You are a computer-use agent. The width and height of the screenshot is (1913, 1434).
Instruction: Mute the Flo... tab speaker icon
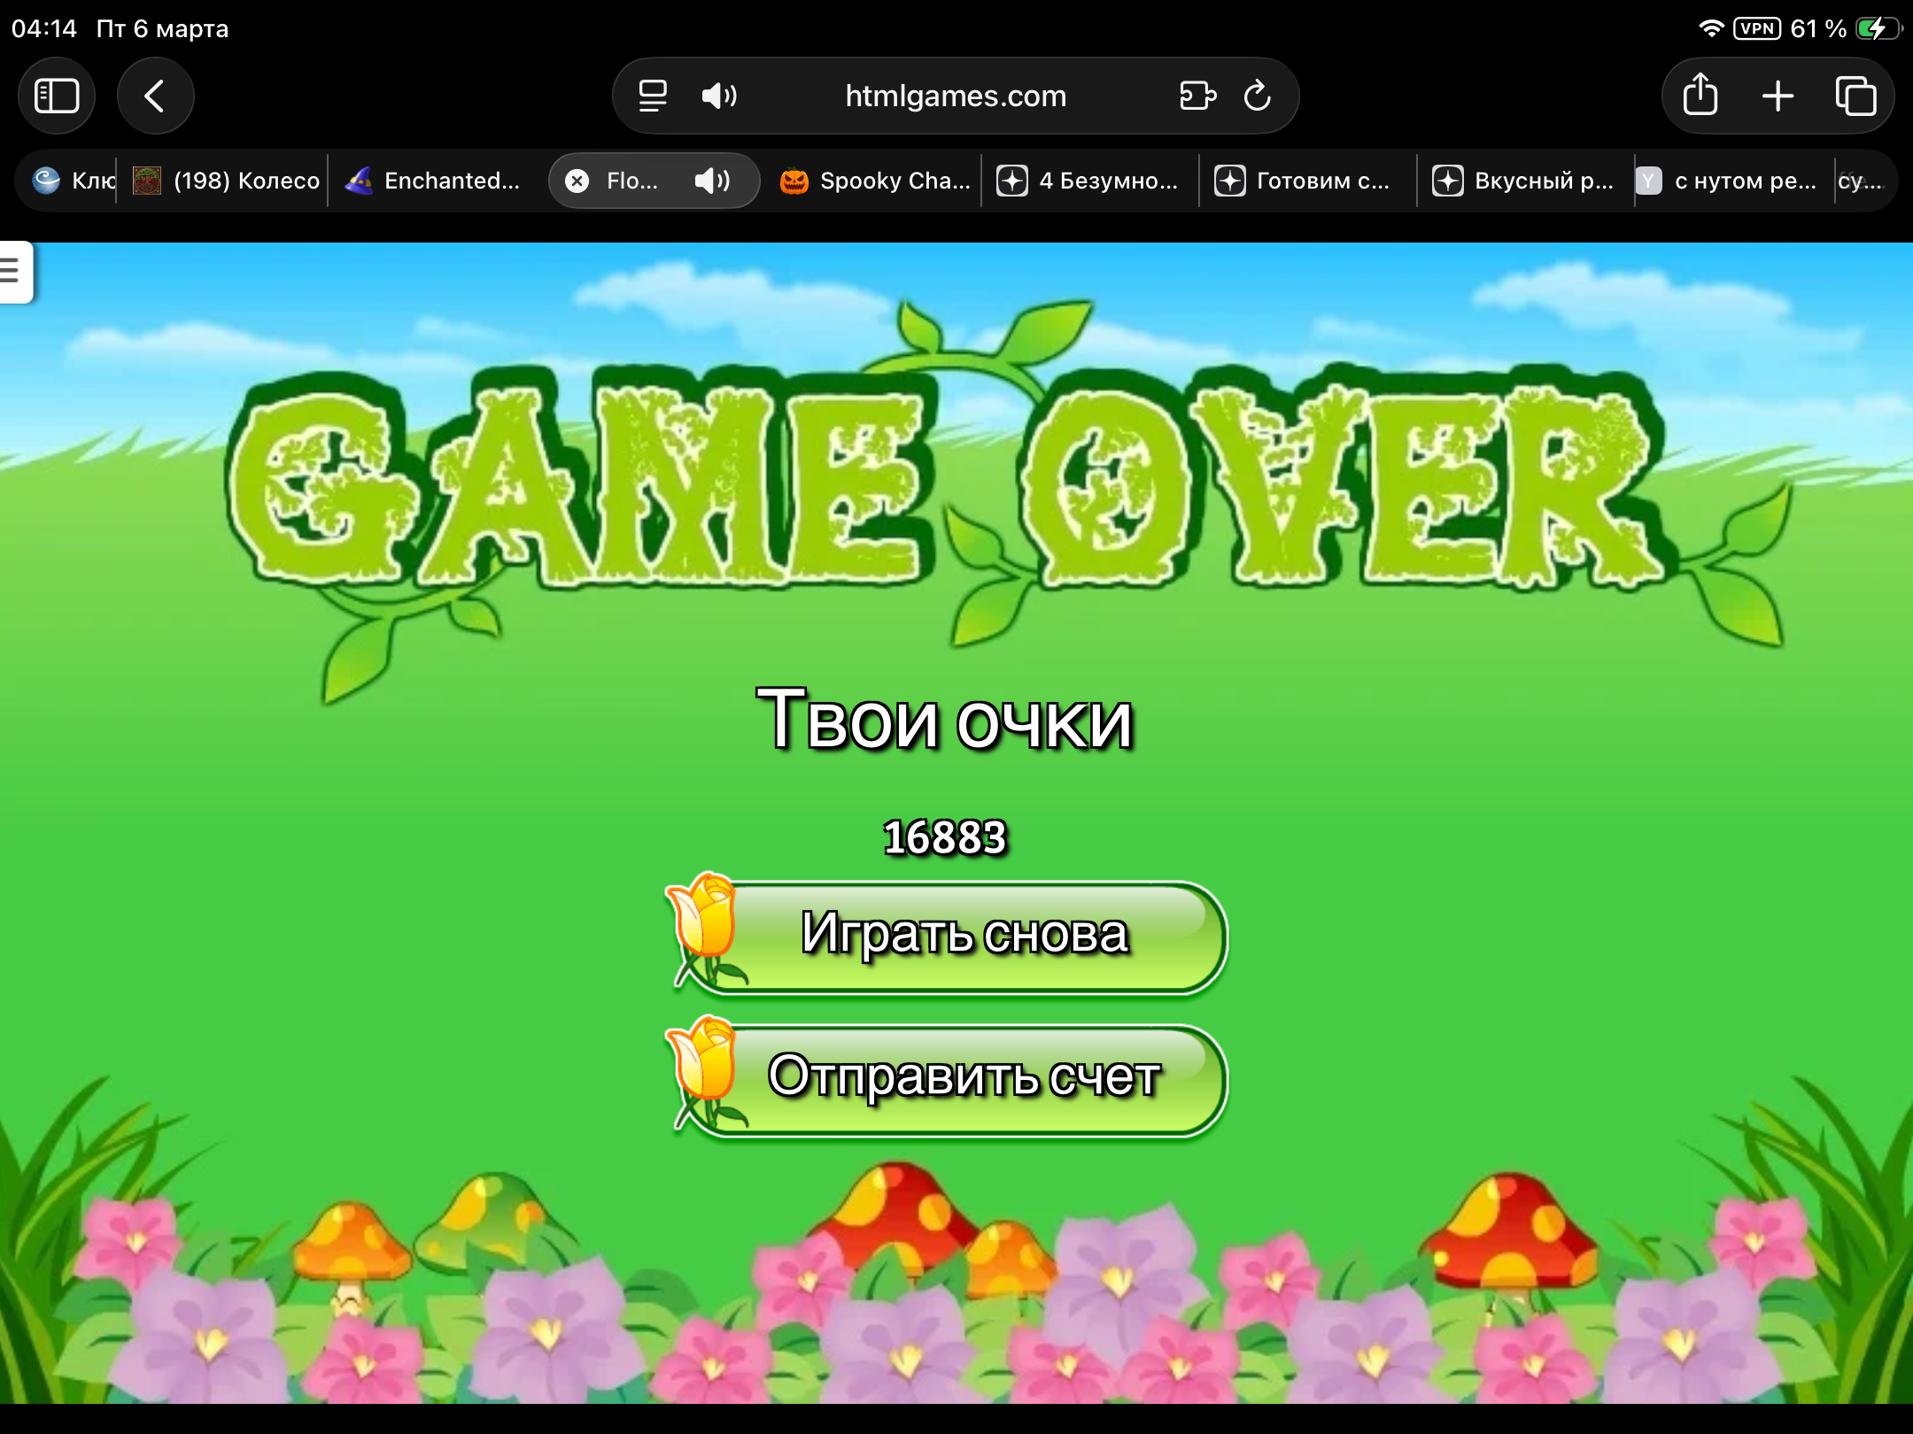[711, 181]
